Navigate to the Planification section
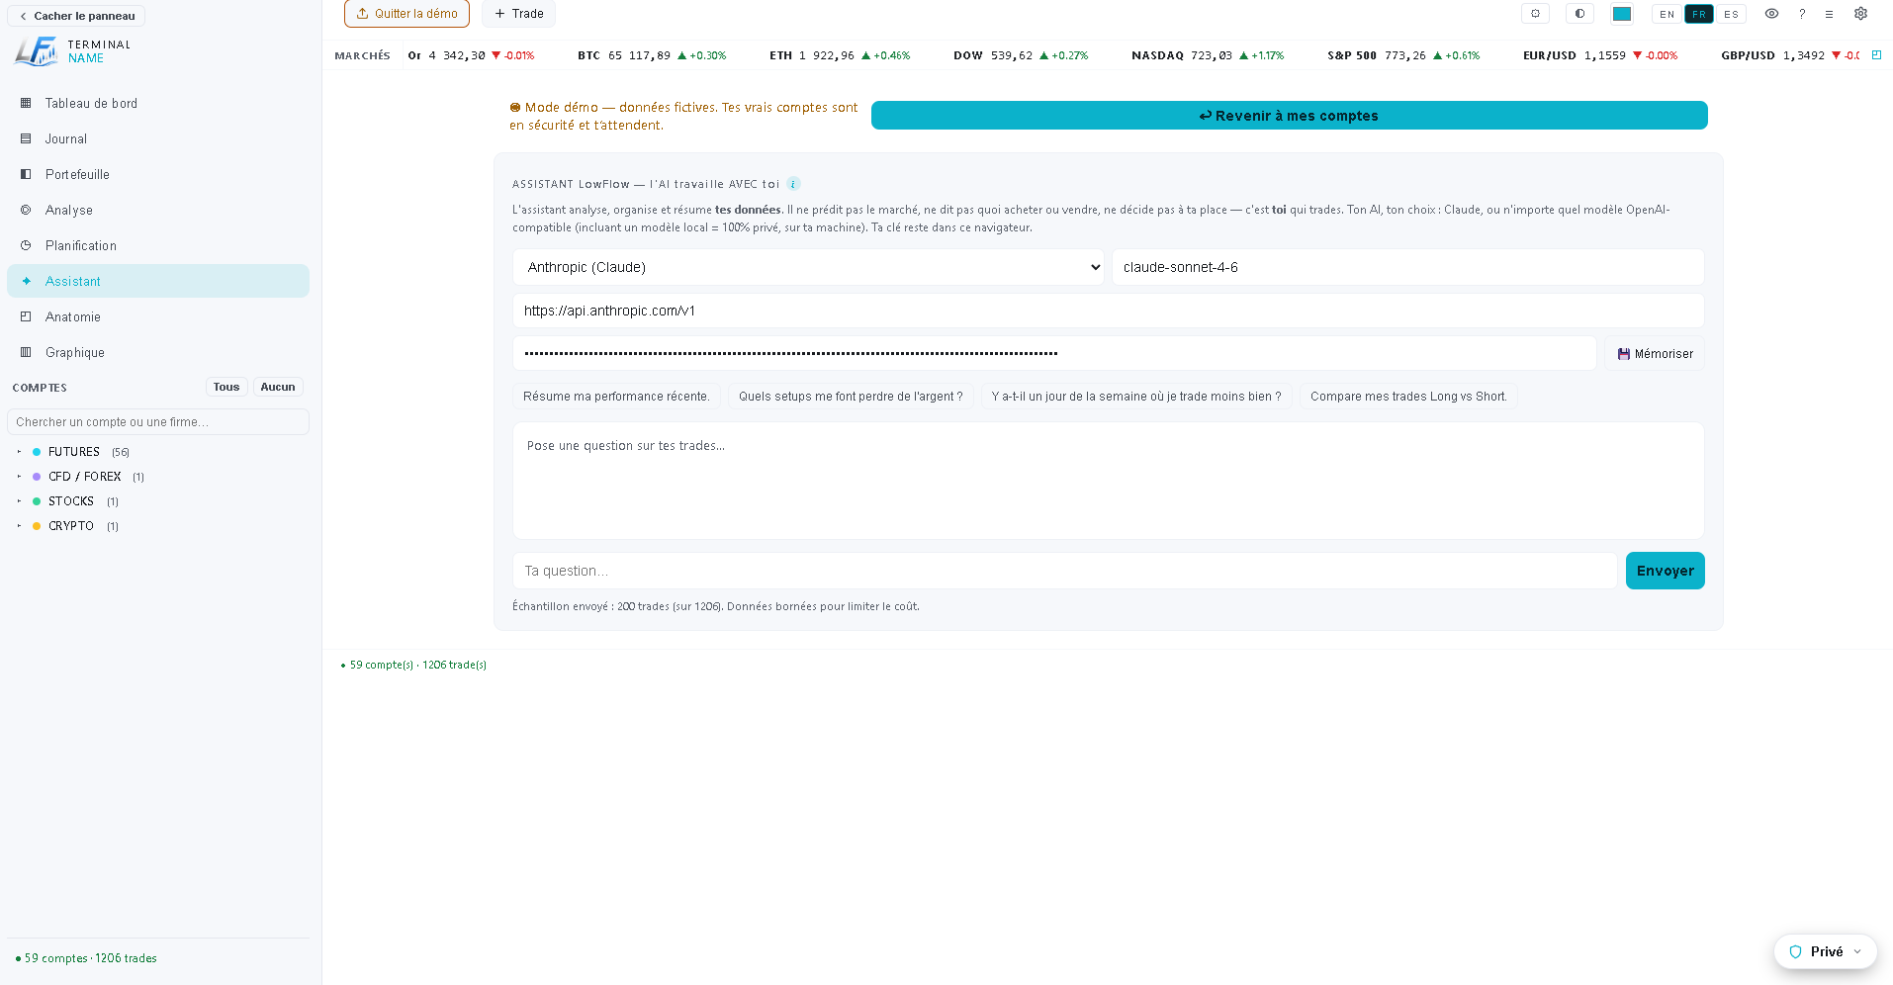This screenshot has width=1893, height=985. (158, 245)
